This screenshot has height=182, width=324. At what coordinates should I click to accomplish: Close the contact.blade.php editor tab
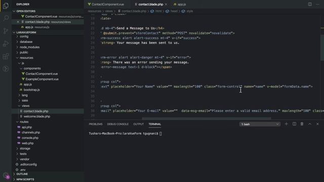pos(166,4)
